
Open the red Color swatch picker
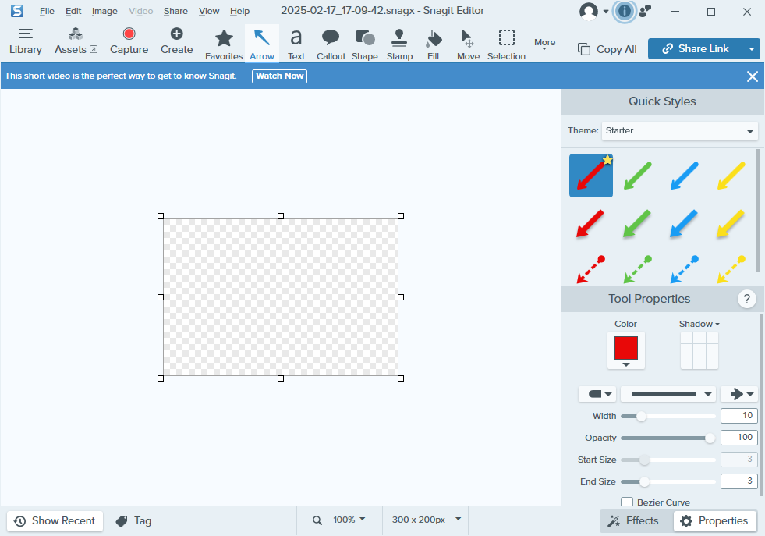[x=626, y=350]
